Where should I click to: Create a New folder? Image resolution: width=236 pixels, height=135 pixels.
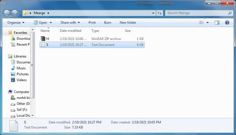(x=128, y=23)
